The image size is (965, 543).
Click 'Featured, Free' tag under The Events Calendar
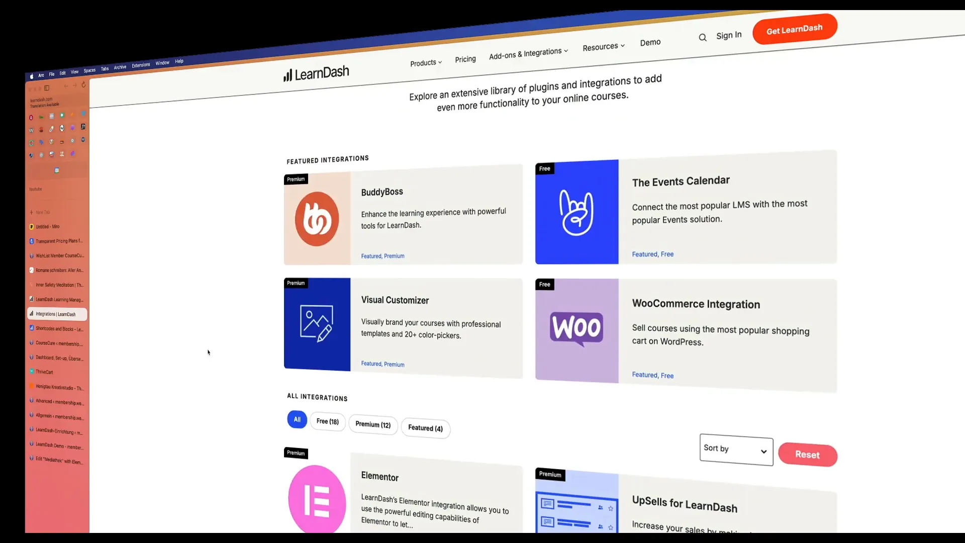point(652,254)
